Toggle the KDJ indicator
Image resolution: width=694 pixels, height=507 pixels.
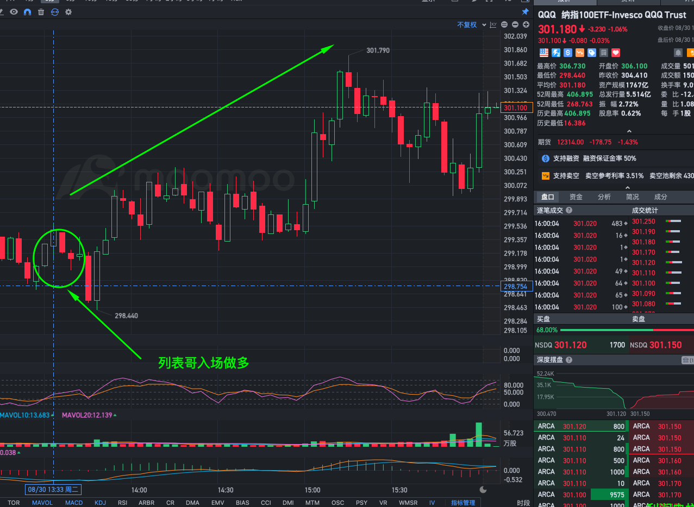pyautogui.click(x=101, y=503)
